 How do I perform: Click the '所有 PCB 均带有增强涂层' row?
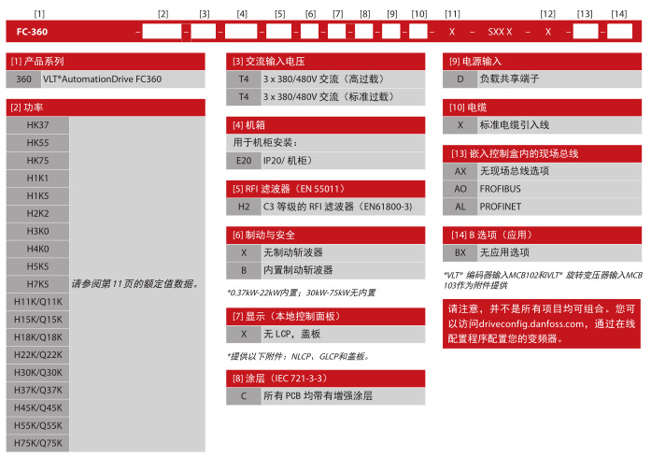tap(325, 395)
